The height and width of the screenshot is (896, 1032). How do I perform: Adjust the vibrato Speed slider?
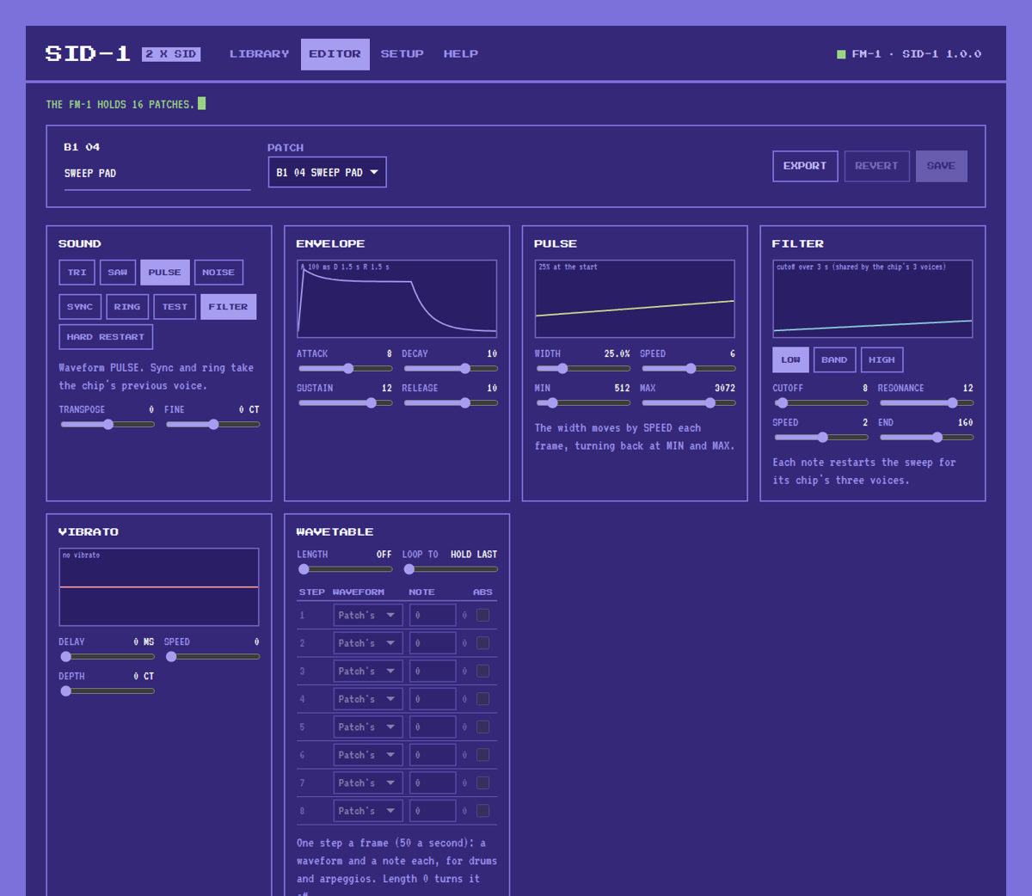tap(213, 656)
